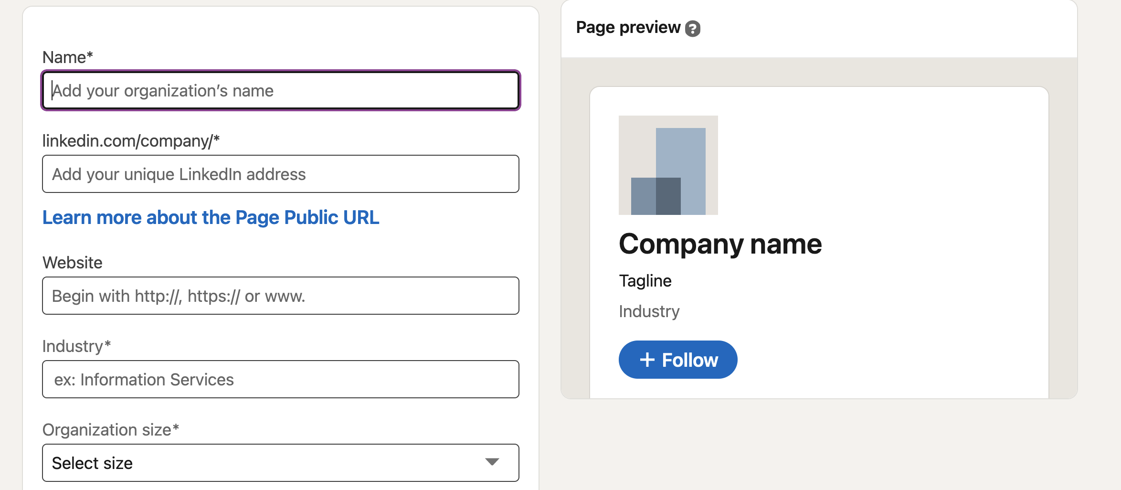Click the unique LinkedIn address field
This screenshot has width=1121, height=490.
[x=281, y=174]
